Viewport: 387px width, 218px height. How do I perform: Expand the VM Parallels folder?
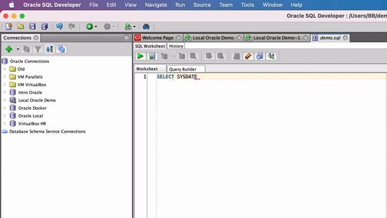tap(5, 77)
